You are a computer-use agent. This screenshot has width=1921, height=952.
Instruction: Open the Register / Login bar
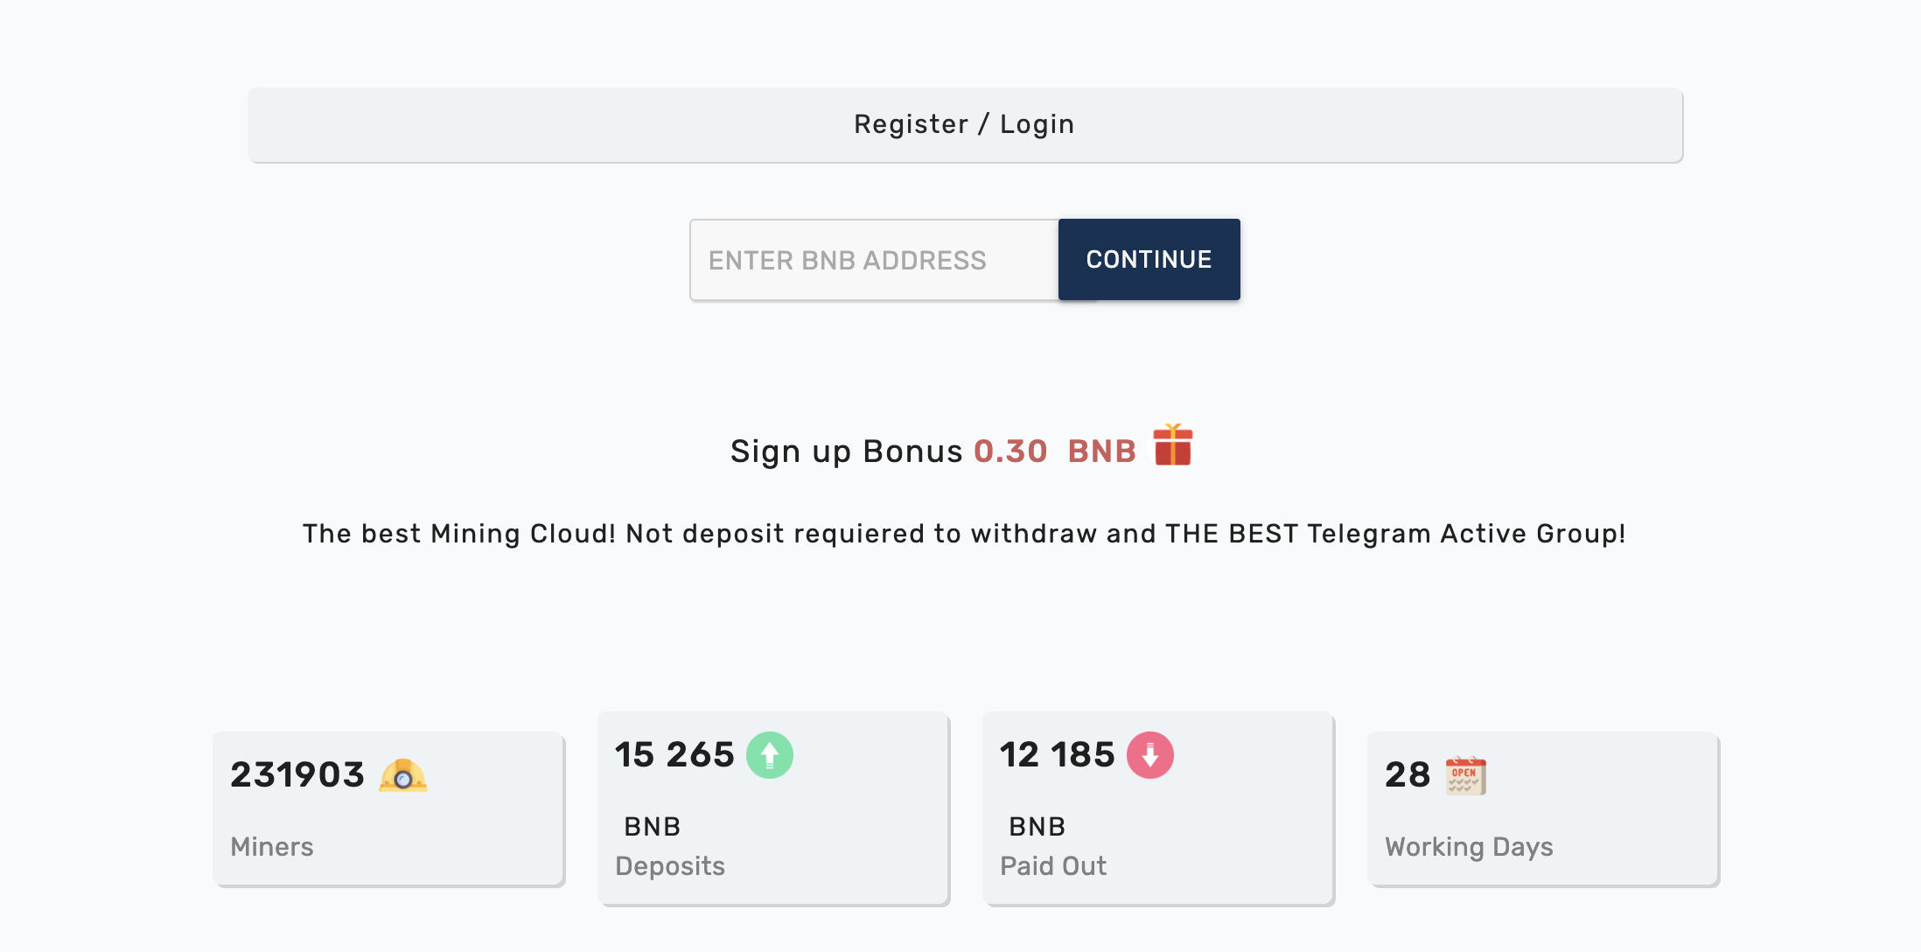[965, 124]
